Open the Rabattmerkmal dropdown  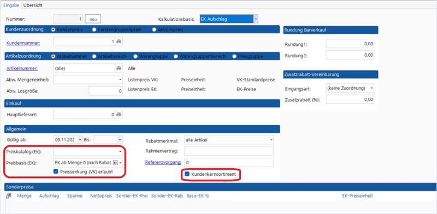click(x=271, y=140)
